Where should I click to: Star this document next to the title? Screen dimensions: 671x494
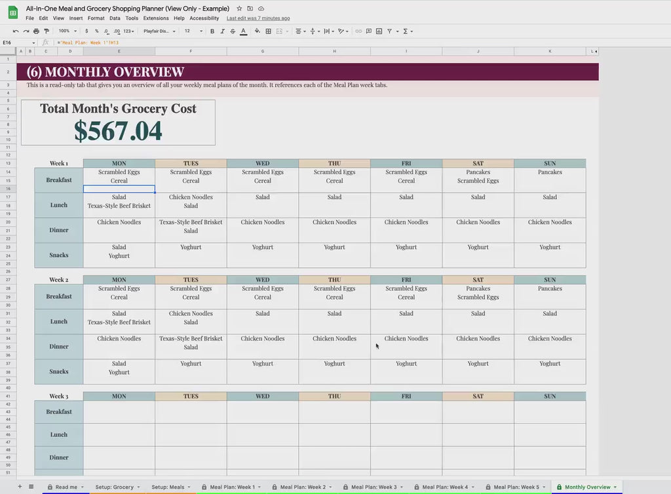[239, 9]
